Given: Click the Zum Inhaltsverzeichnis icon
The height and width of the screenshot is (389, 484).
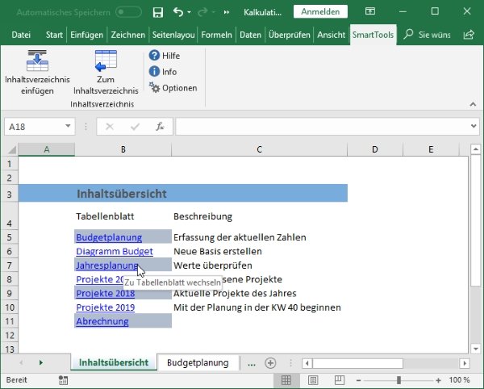Looking at the screenshot, I should pyautogui.click(x=105, y=61).
